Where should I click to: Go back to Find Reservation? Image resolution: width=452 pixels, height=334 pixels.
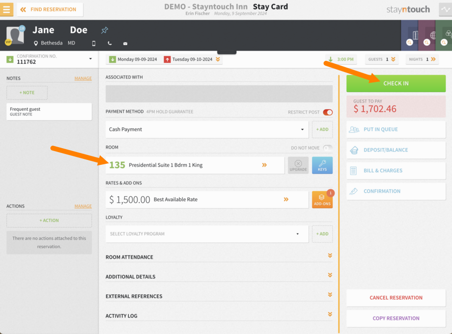point(50,9)
